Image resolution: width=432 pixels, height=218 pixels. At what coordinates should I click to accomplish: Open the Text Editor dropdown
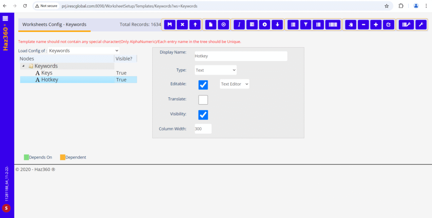(x=235, y=84)
